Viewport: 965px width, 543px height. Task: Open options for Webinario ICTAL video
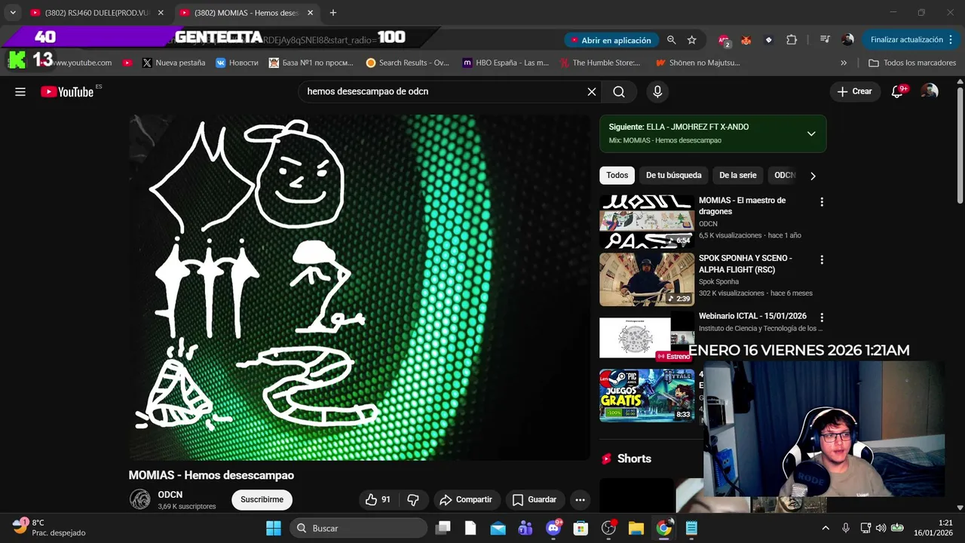(x=822, y=318)
